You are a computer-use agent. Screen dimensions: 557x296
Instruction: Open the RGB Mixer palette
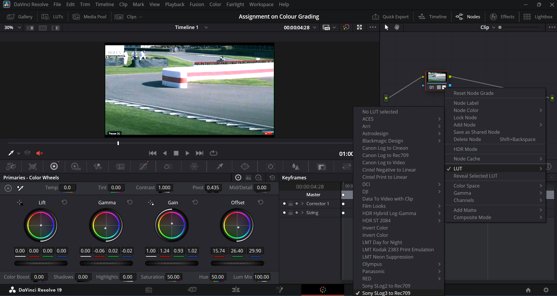[x=98, y=167]
